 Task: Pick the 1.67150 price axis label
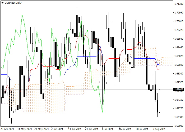[179, 100]
